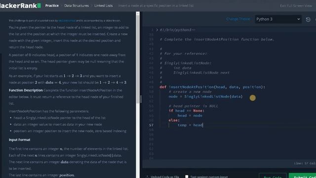Image resolution: width=316 pixels, height=178 pixels.
Task: Toggle Test against custom input checkbox
Action: pos(187,177)
